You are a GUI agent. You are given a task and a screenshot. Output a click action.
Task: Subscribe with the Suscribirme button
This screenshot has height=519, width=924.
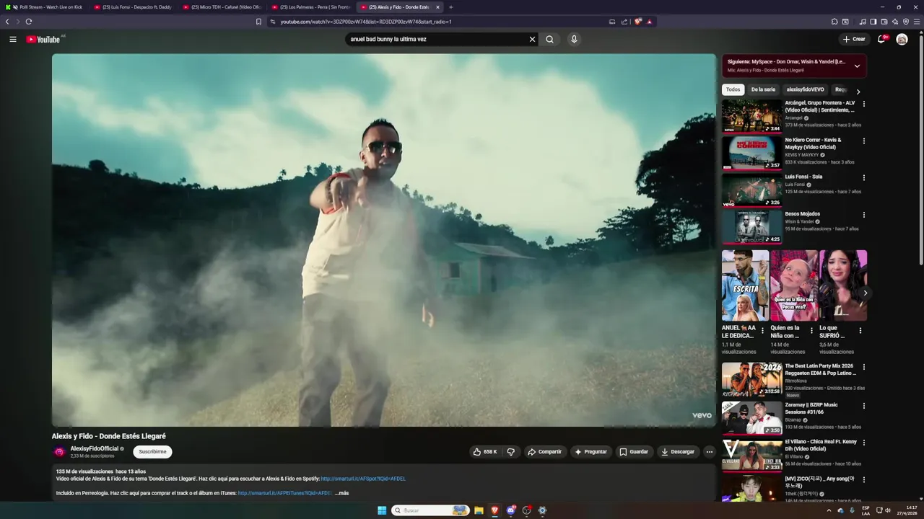152,452
